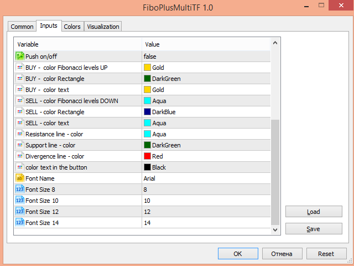This screenshot has width=354, height=266.
Task: Pick the DarkBlue swatch for SELL Rectangle
Action: point(148,112)
